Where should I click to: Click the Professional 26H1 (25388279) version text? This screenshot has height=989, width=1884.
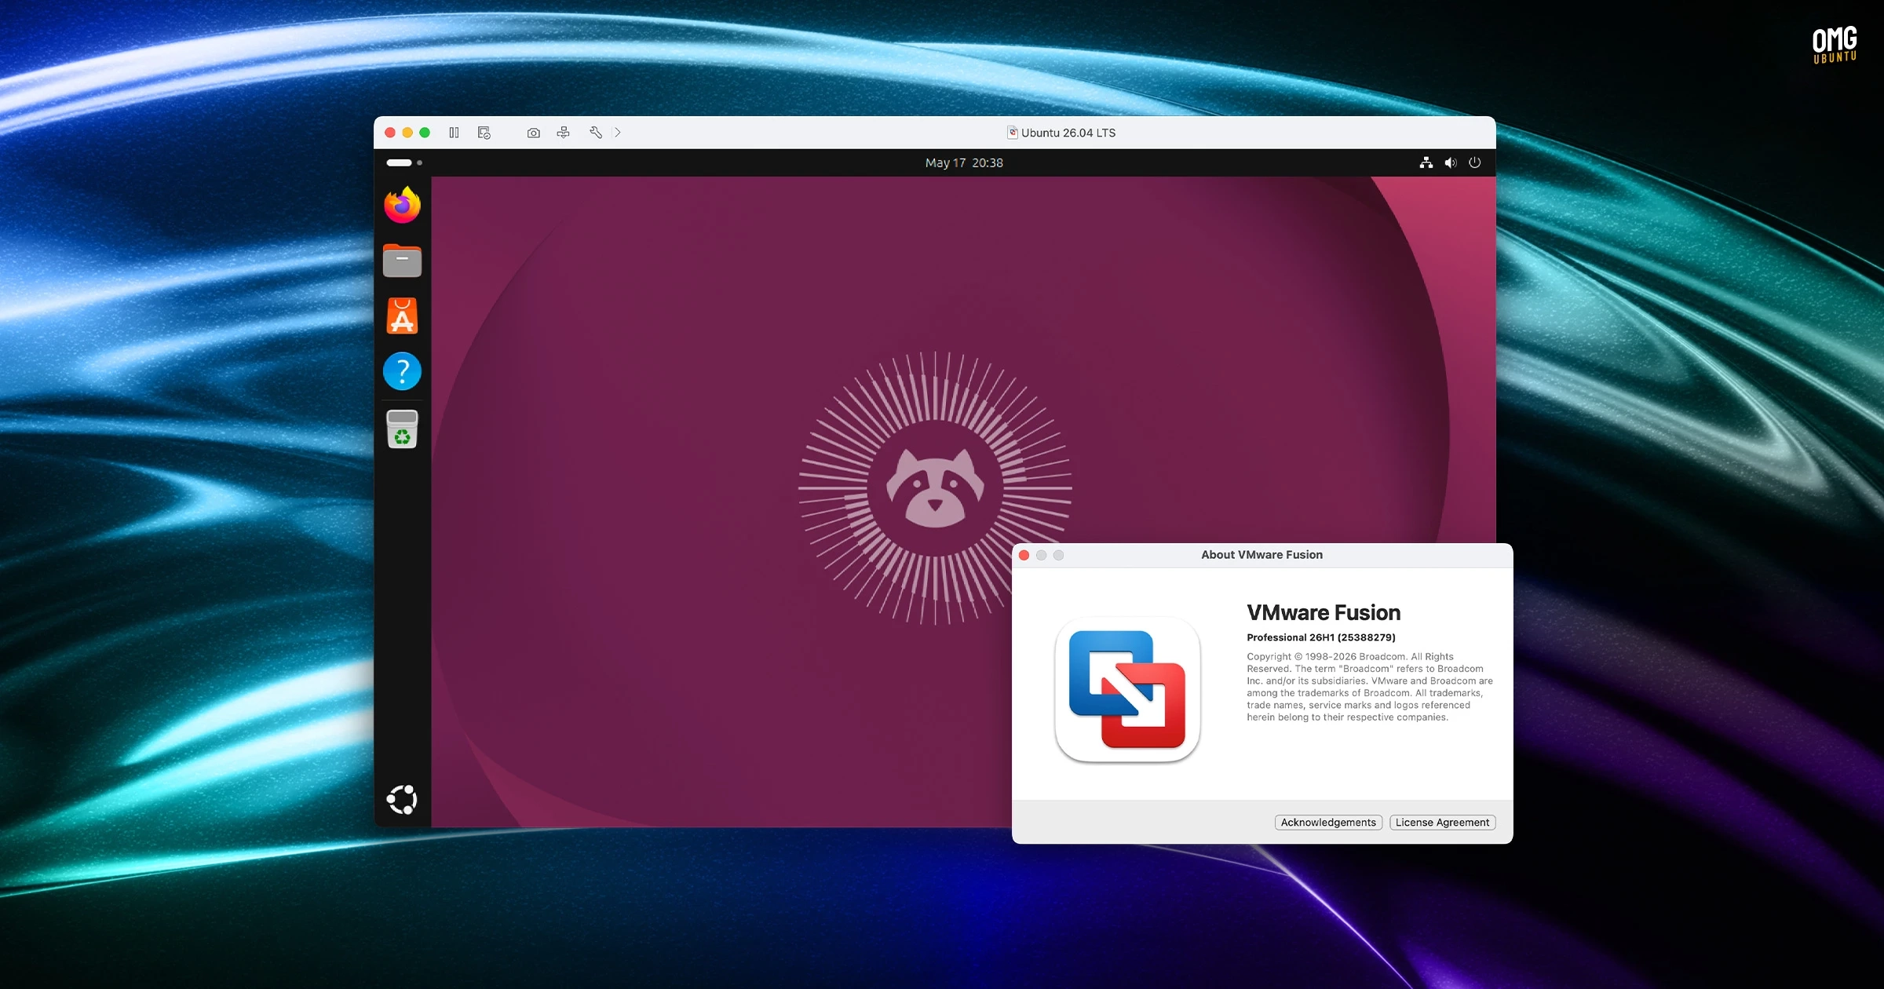pos(1321,637)
